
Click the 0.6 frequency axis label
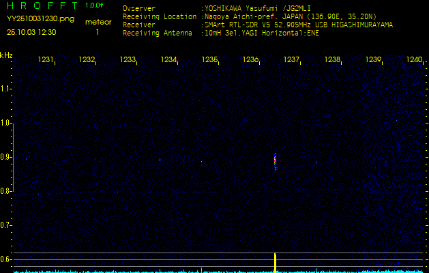pyautogui.click(x=6, y=259)
